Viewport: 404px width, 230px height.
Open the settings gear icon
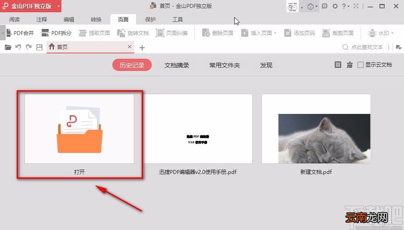[335, 6]
